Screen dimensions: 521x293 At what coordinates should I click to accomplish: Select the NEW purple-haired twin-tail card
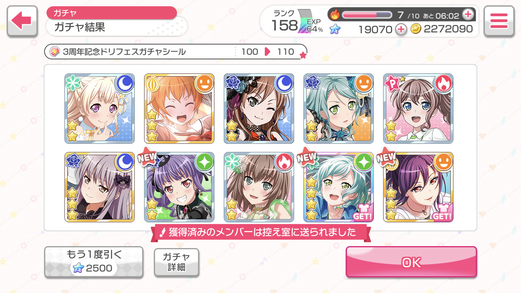(179, 187)
